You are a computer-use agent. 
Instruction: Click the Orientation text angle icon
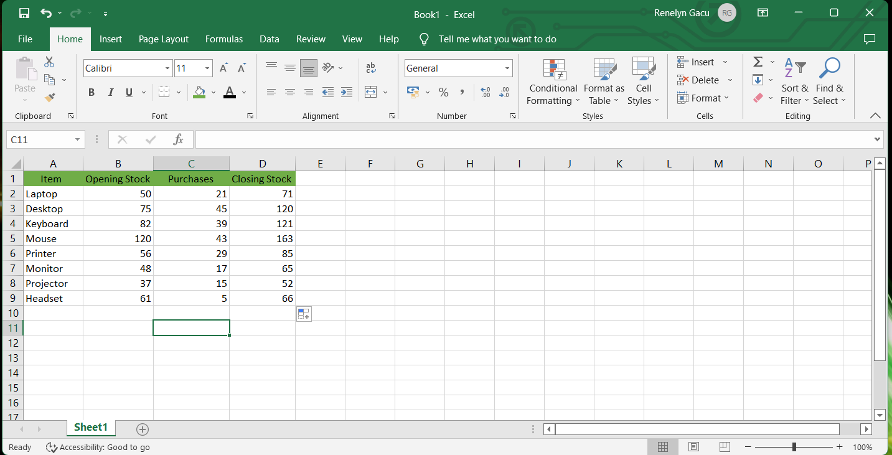coord(329,68)
